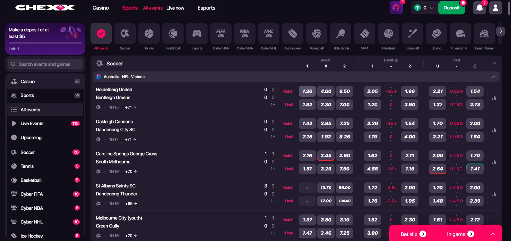Open the purple promo gift icon

tap(396, 8)
